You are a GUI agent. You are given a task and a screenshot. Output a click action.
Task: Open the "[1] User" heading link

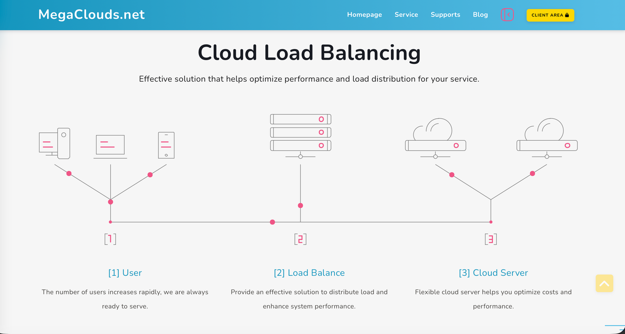coord(125,273)
